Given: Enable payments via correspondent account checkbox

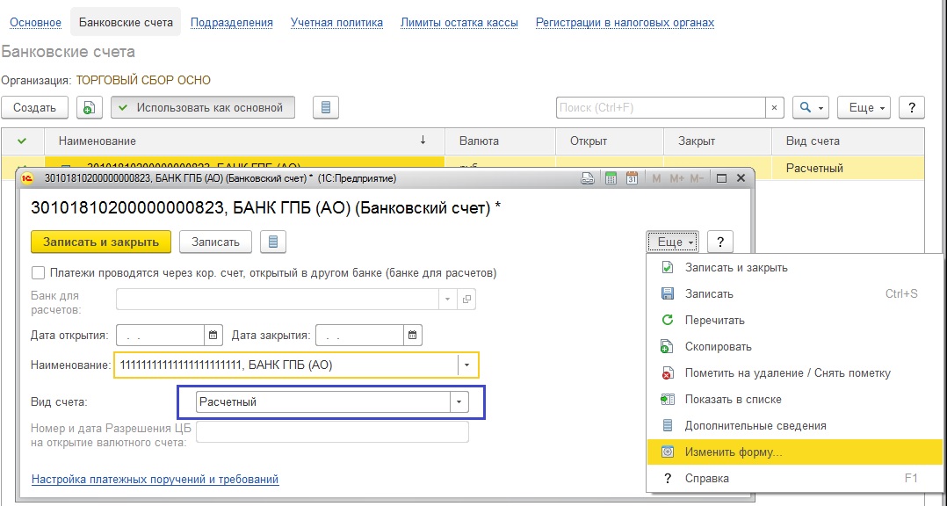Looking at the screenshot, I should click(38, 273).
